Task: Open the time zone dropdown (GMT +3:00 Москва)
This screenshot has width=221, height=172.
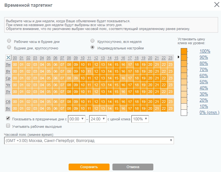Action: point(89,141)
